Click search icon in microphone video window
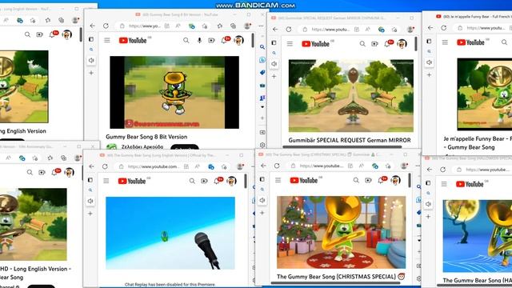Viewport: 512px width, 288px height. point(192,181)
